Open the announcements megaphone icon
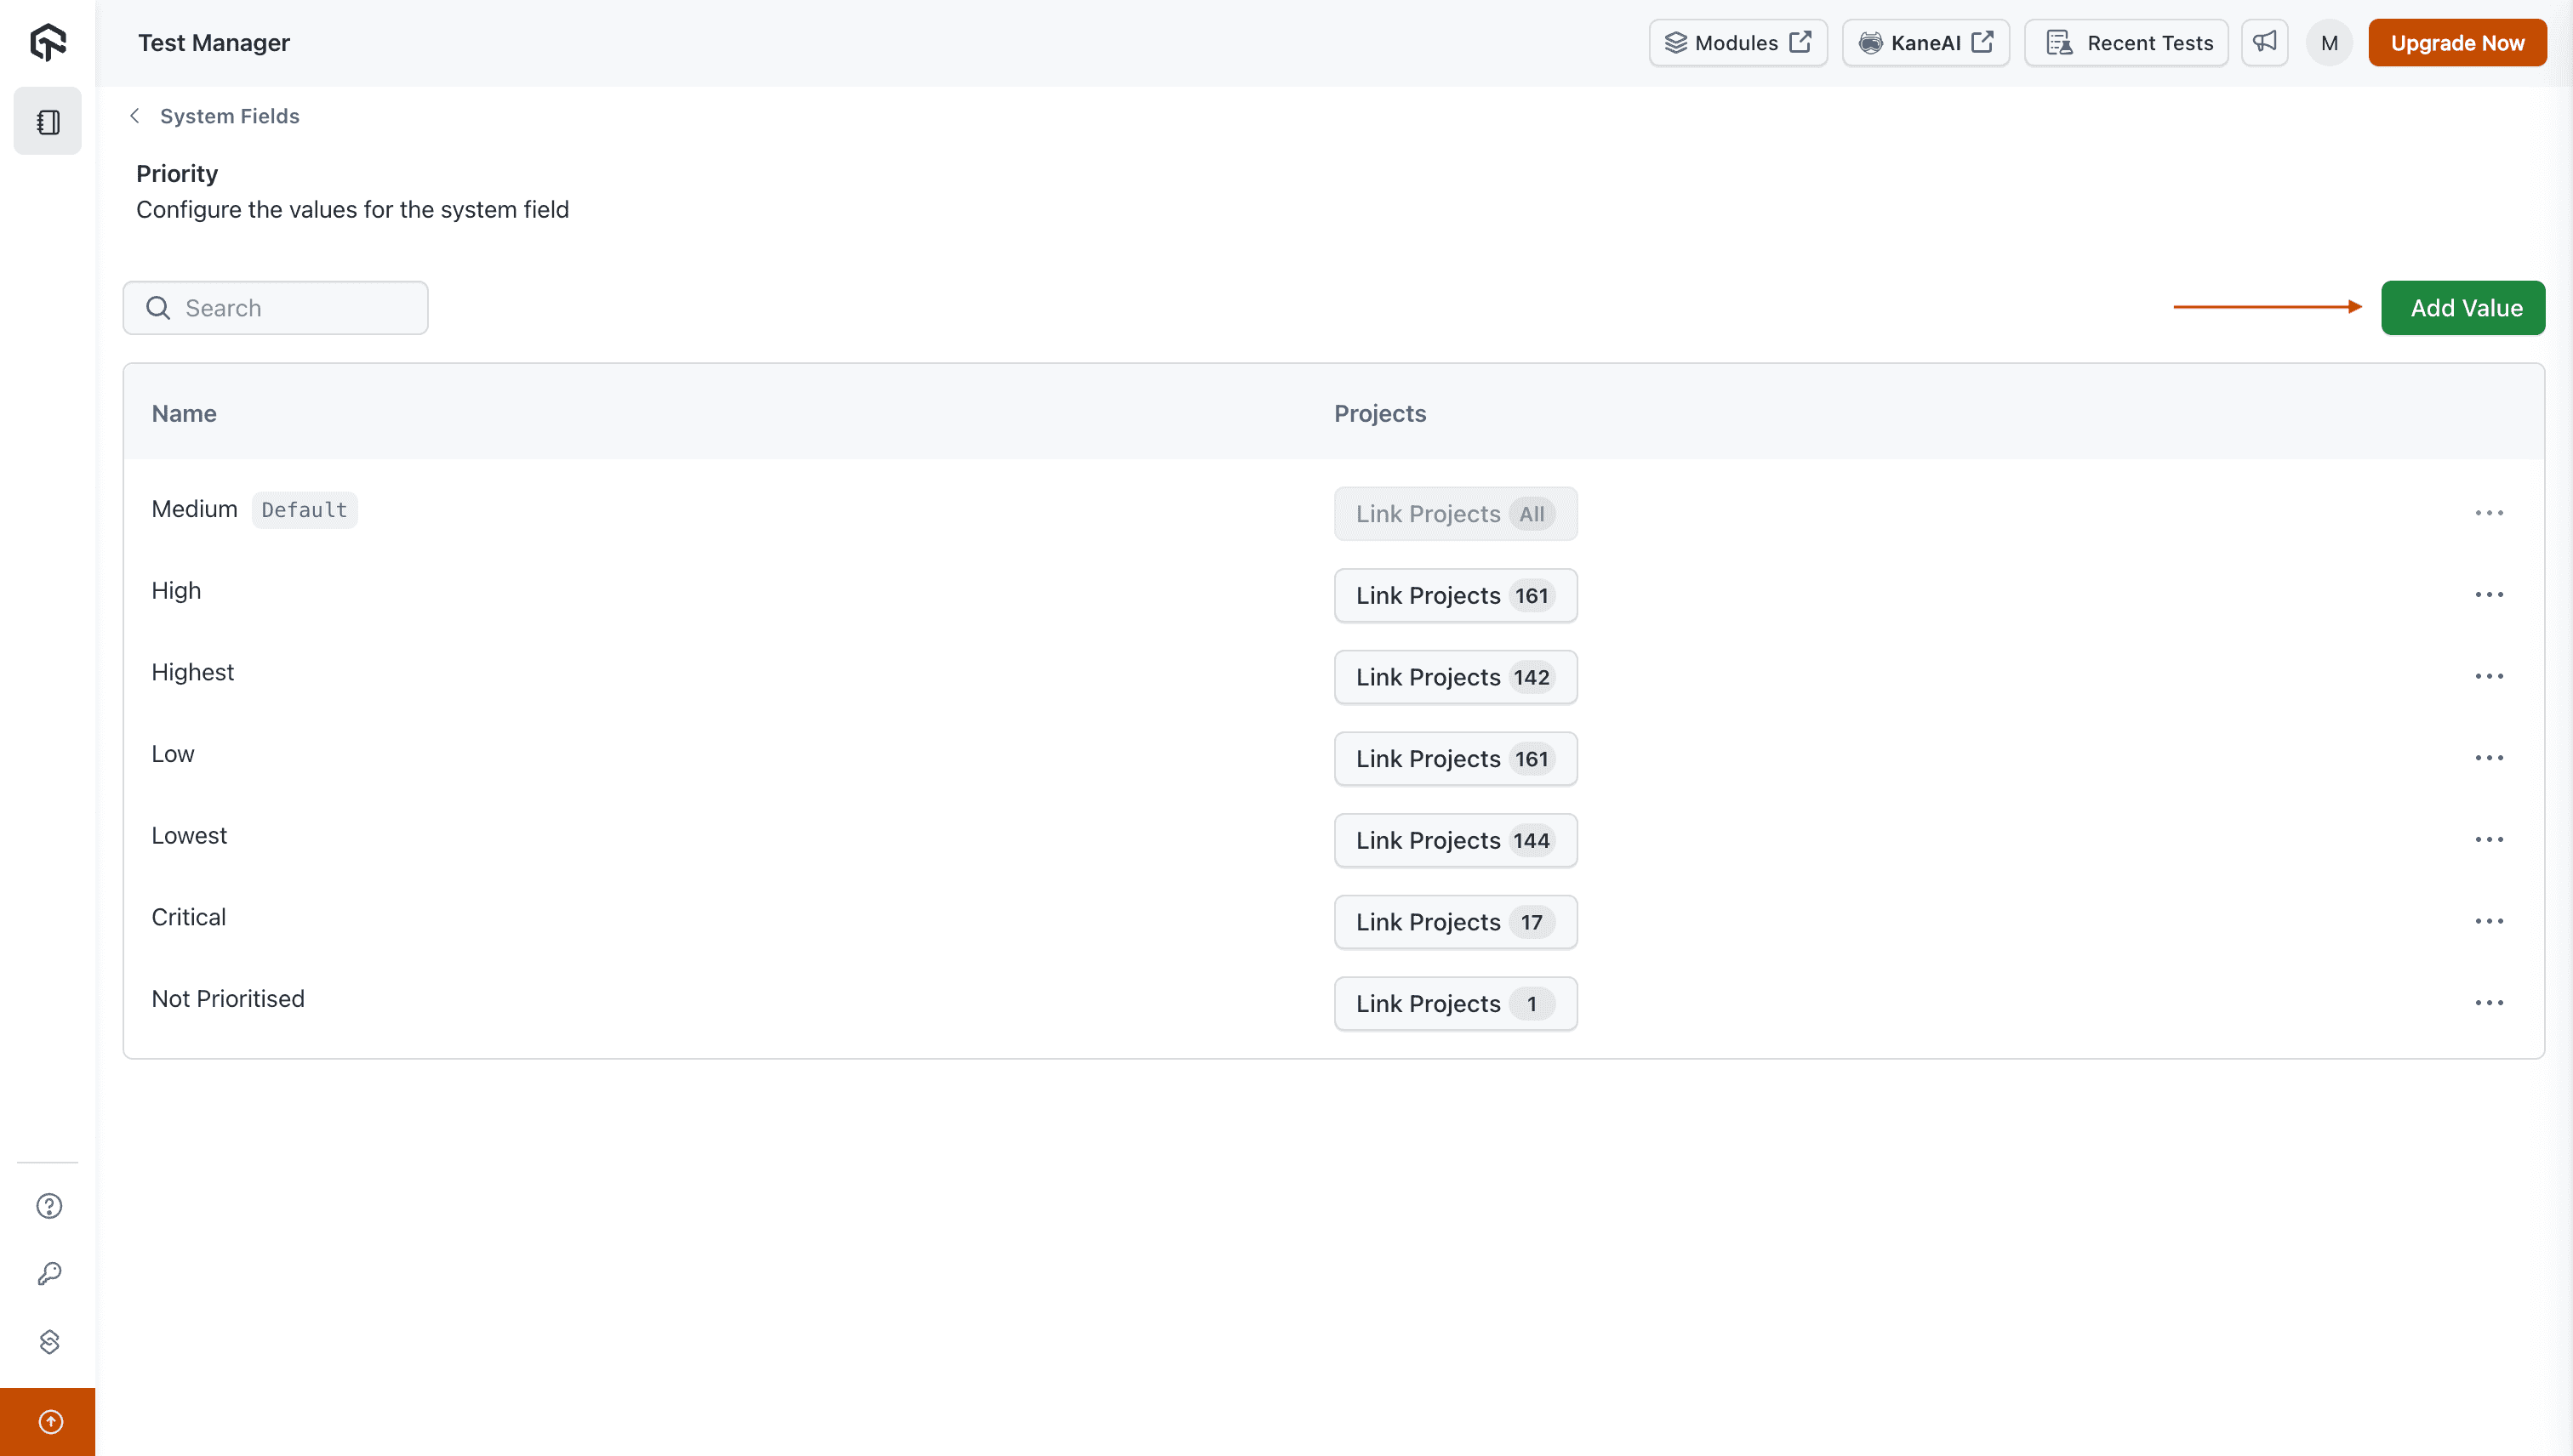The width and height of the screenshot is (2573, 1456). [2265, 43]
